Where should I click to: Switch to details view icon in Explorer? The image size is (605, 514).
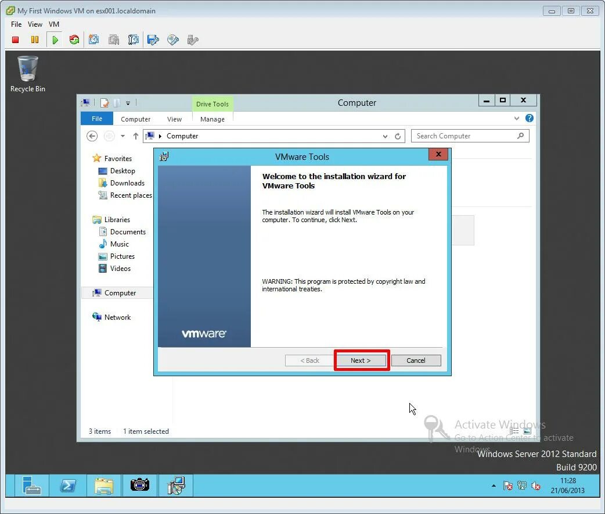pos(514,431)
